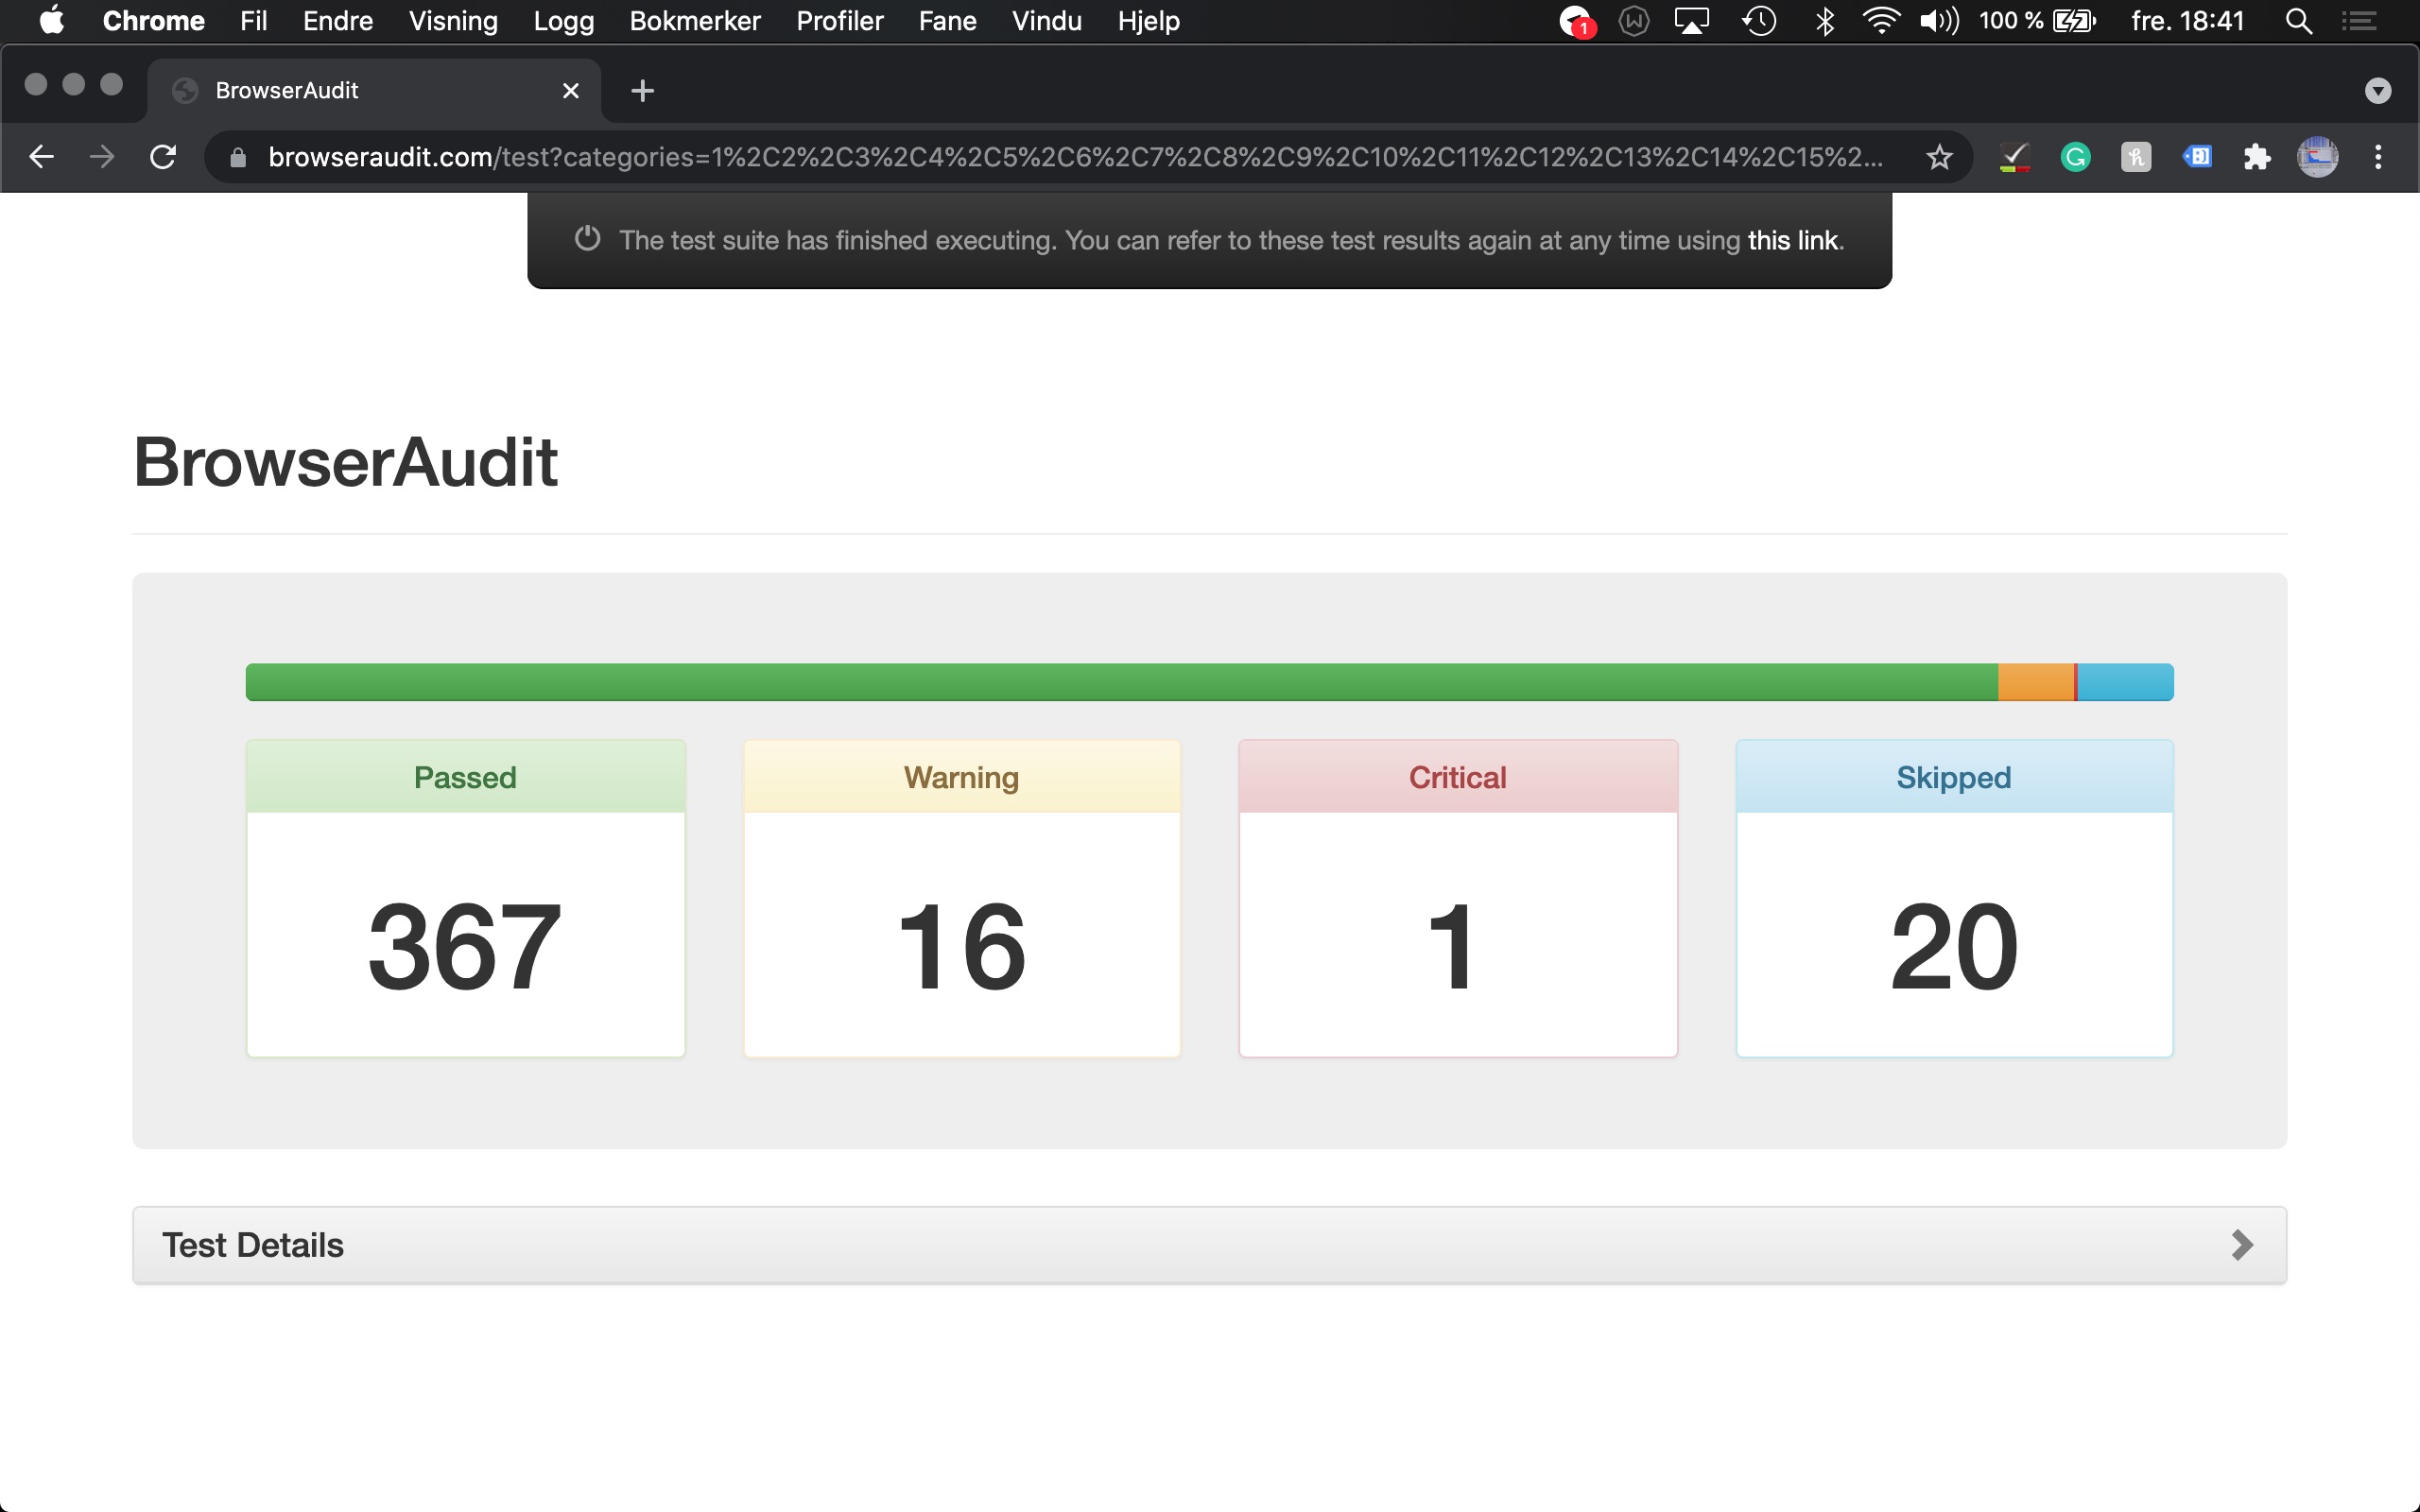Click the circled W menu bar icon

click(x=1633, y=21)
